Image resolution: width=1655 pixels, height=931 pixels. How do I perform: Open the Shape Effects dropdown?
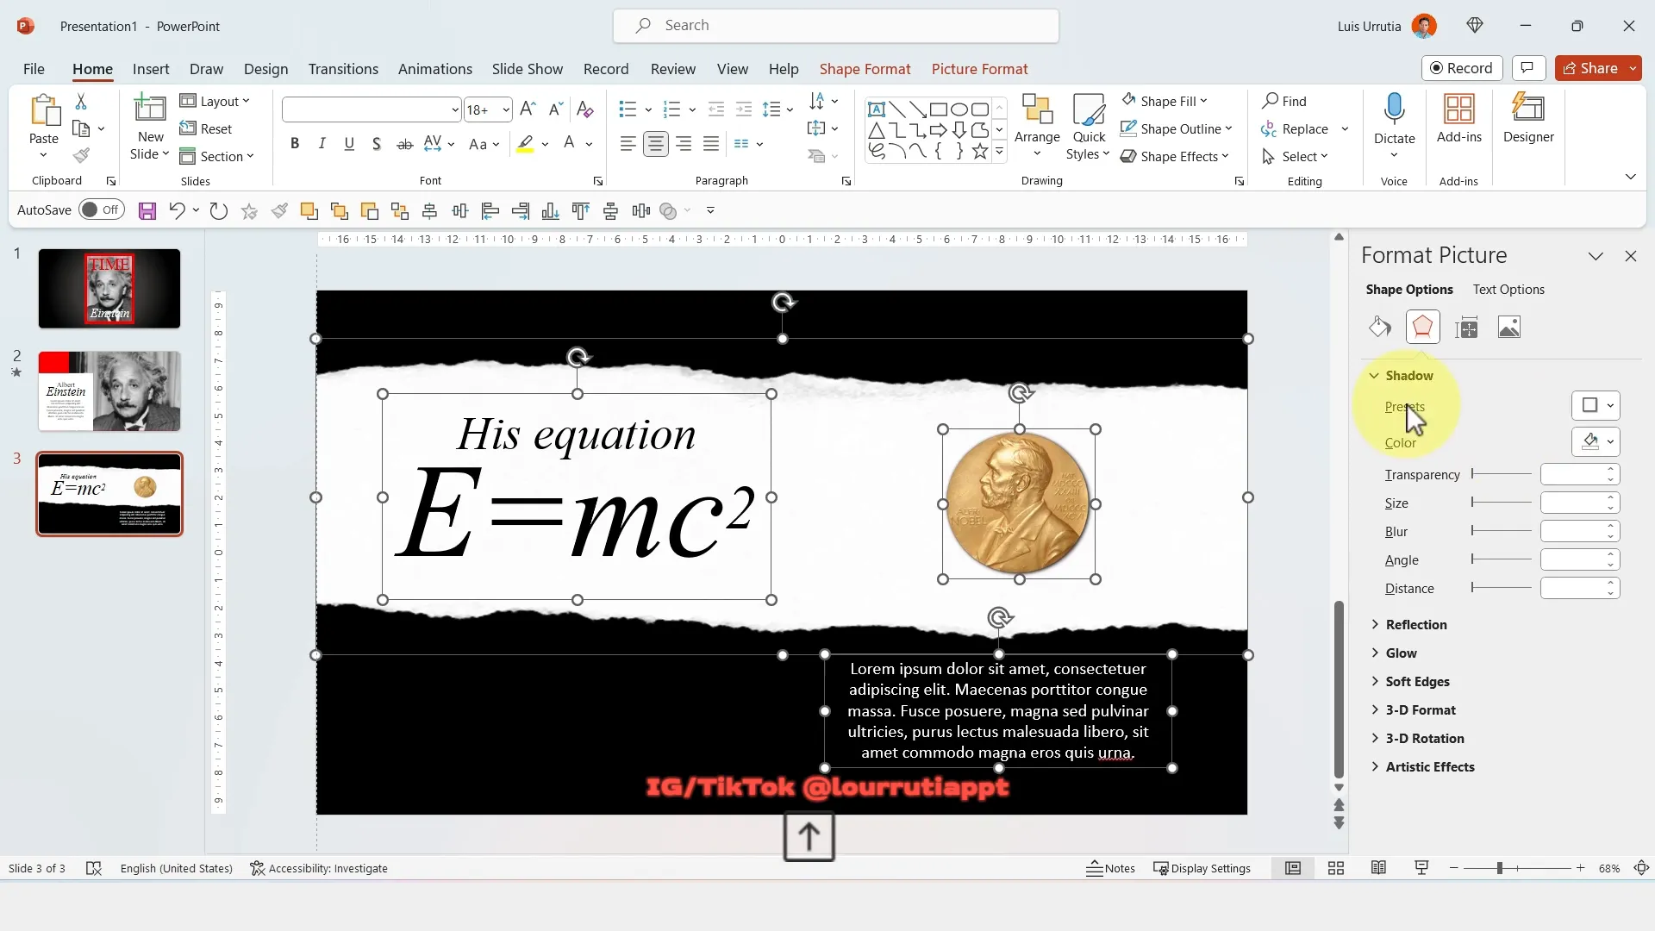1175,156
